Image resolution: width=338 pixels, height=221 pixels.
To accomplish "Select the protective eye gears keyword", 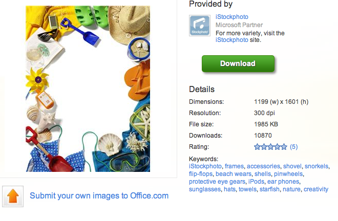I will pos(217,182).
